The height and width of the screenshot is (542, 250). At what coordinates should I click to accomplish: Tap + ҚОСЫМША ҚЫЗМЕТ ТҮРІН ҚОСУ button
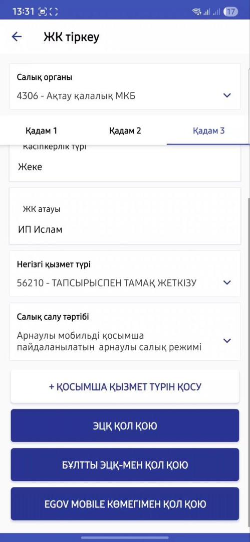click(x=125, y=386)
